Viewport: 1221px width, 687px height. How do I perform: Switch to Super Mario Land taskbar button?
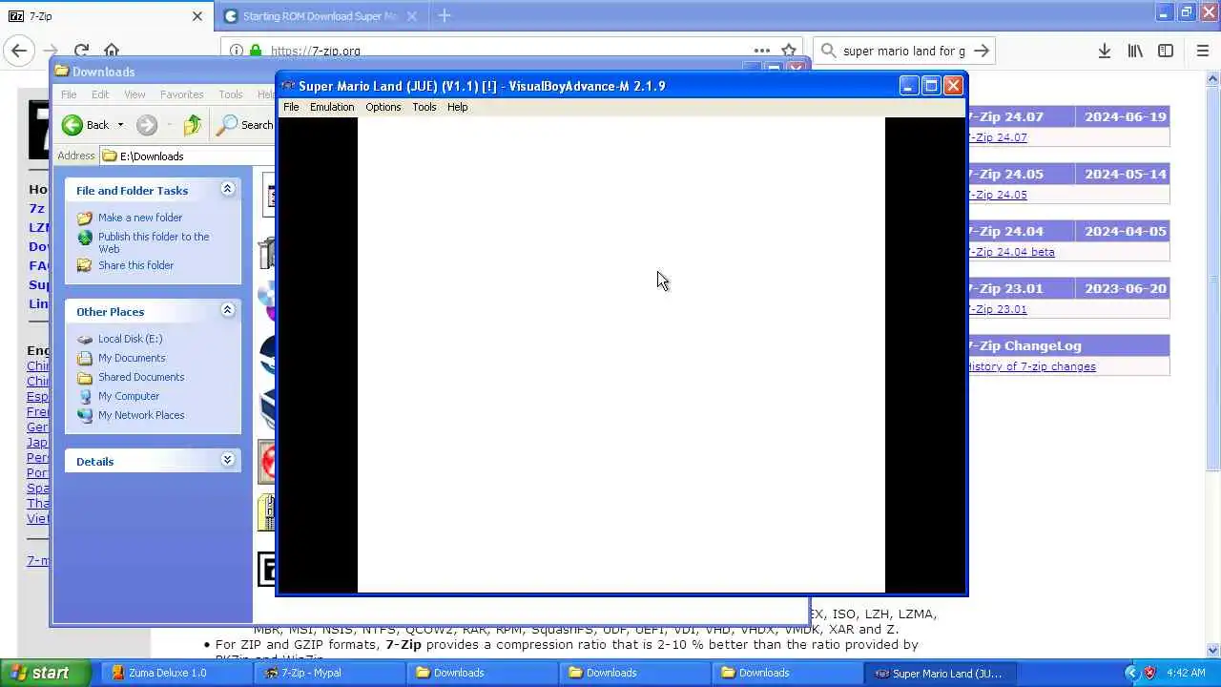coord(941,673)
